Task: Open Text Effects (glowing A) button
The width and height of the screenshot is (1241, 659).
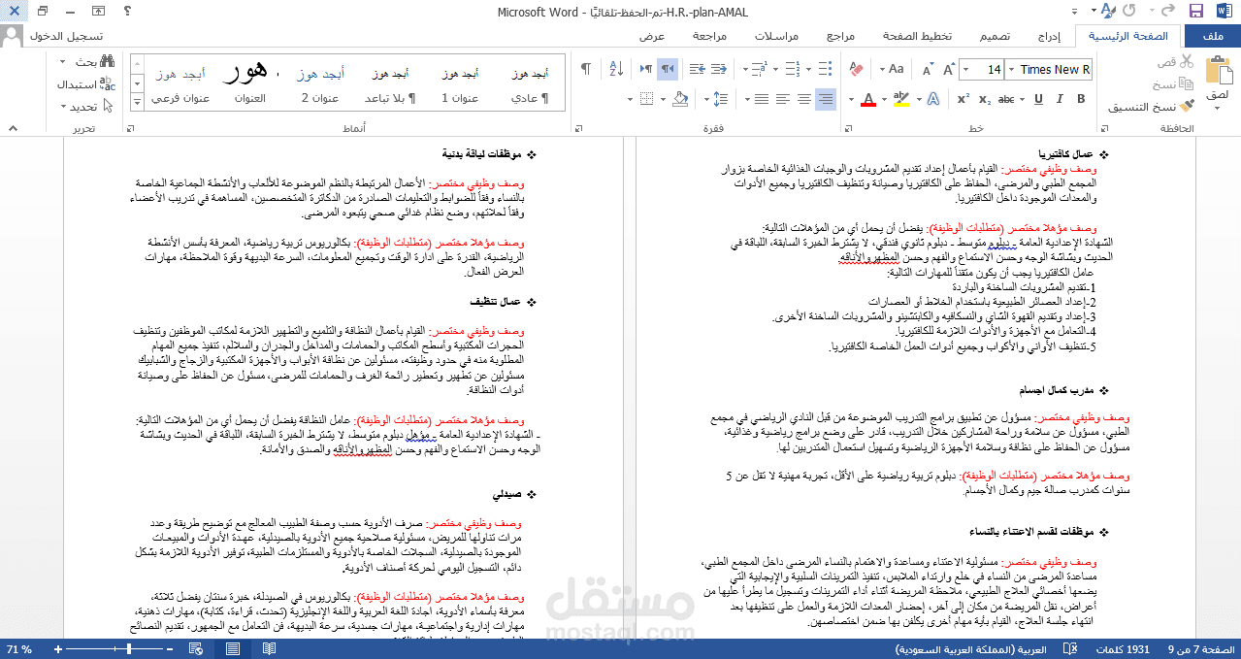Action: 932,99
